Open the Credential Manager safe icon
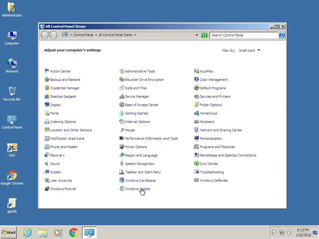The width and height of the screenshot is (319, 239). tap(47, 88)
